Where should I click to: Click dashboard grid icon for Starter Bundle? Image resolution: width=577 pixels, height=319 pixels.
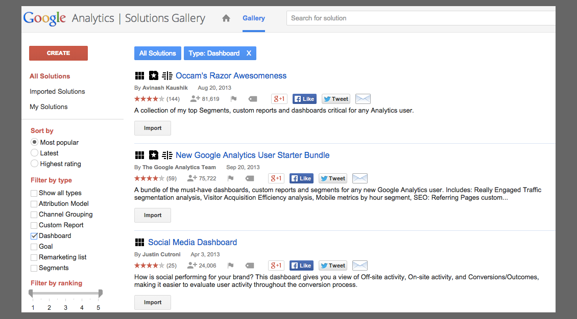coord(139,155)
